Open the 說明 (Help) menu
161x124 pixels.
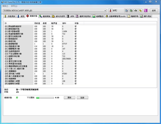click(x=14, y=6)
